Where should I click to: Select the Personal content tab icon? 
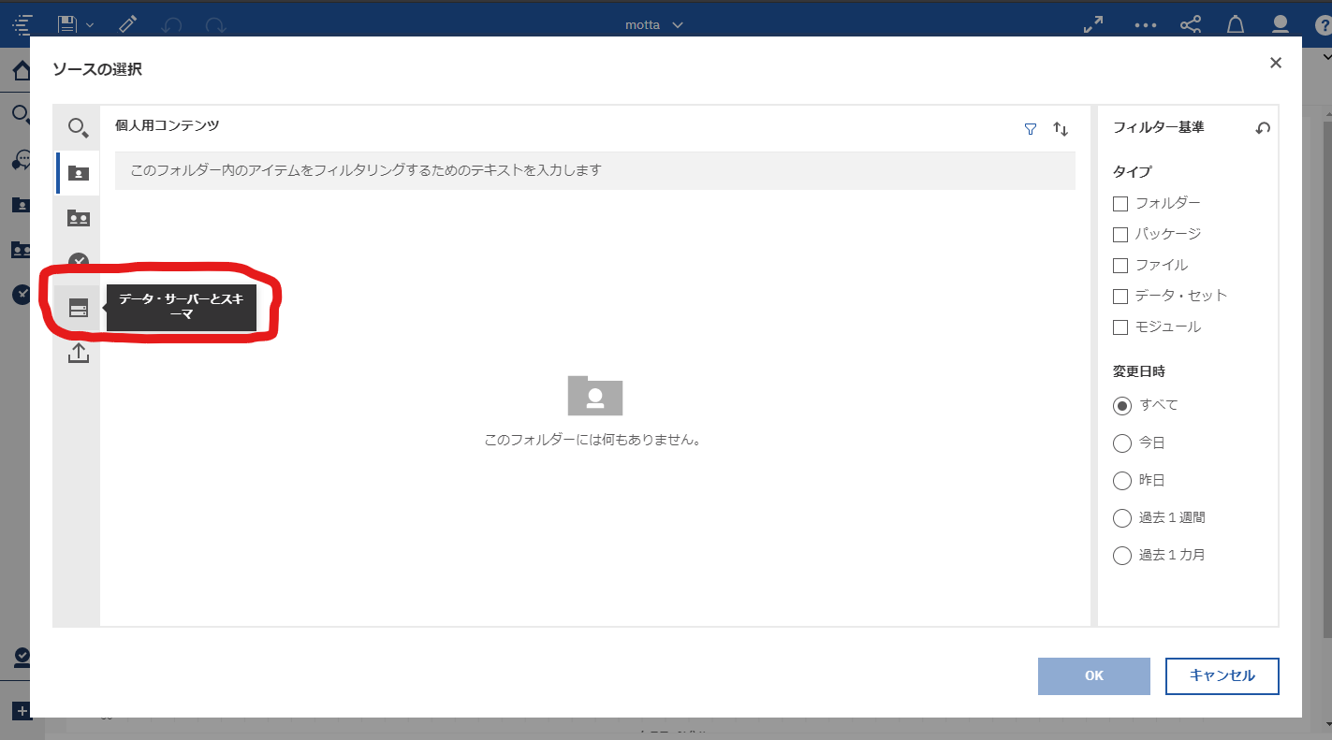coord(79,172)
